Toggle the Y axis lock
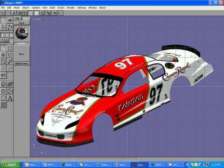Viewport: 224px width, 168px height. [7, 35]
